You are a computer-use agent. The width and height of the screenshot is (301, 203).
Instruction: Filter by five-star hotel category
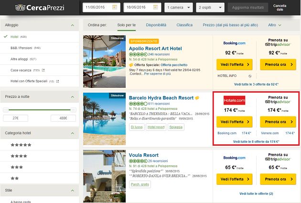tap(21, 145)
